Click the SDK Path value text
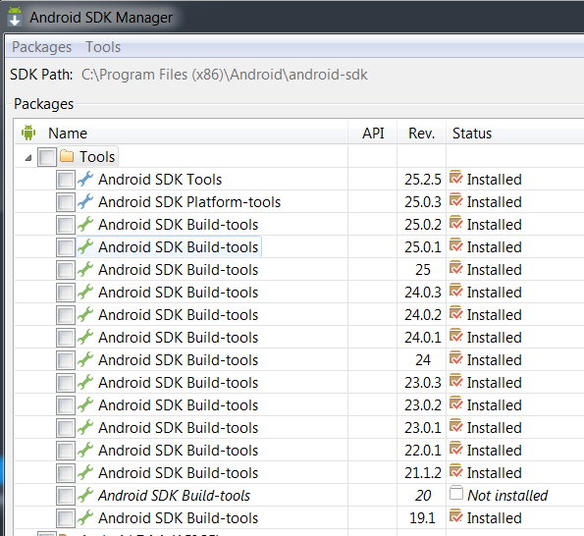Screen dimensions: 584x536 225,75
